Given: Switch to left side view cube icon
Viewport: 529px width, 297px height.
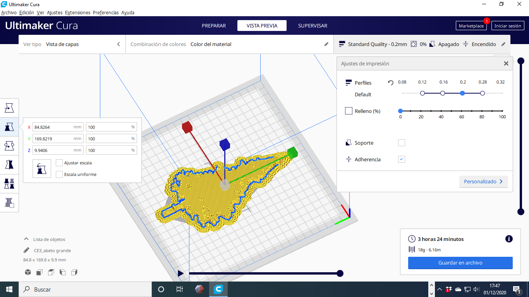Looking at the screenshot, I should [62, 272].
